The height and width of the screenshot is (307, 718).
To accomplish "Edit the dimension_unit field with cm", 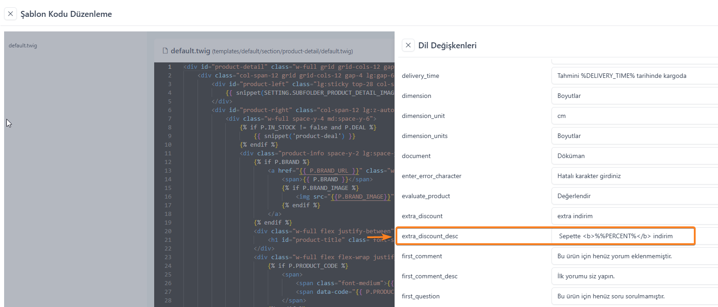I will click(634, 116).
